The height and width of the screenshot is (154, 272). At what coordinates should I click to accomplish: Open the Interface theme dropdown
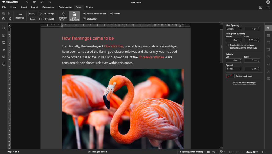point(63,16)
